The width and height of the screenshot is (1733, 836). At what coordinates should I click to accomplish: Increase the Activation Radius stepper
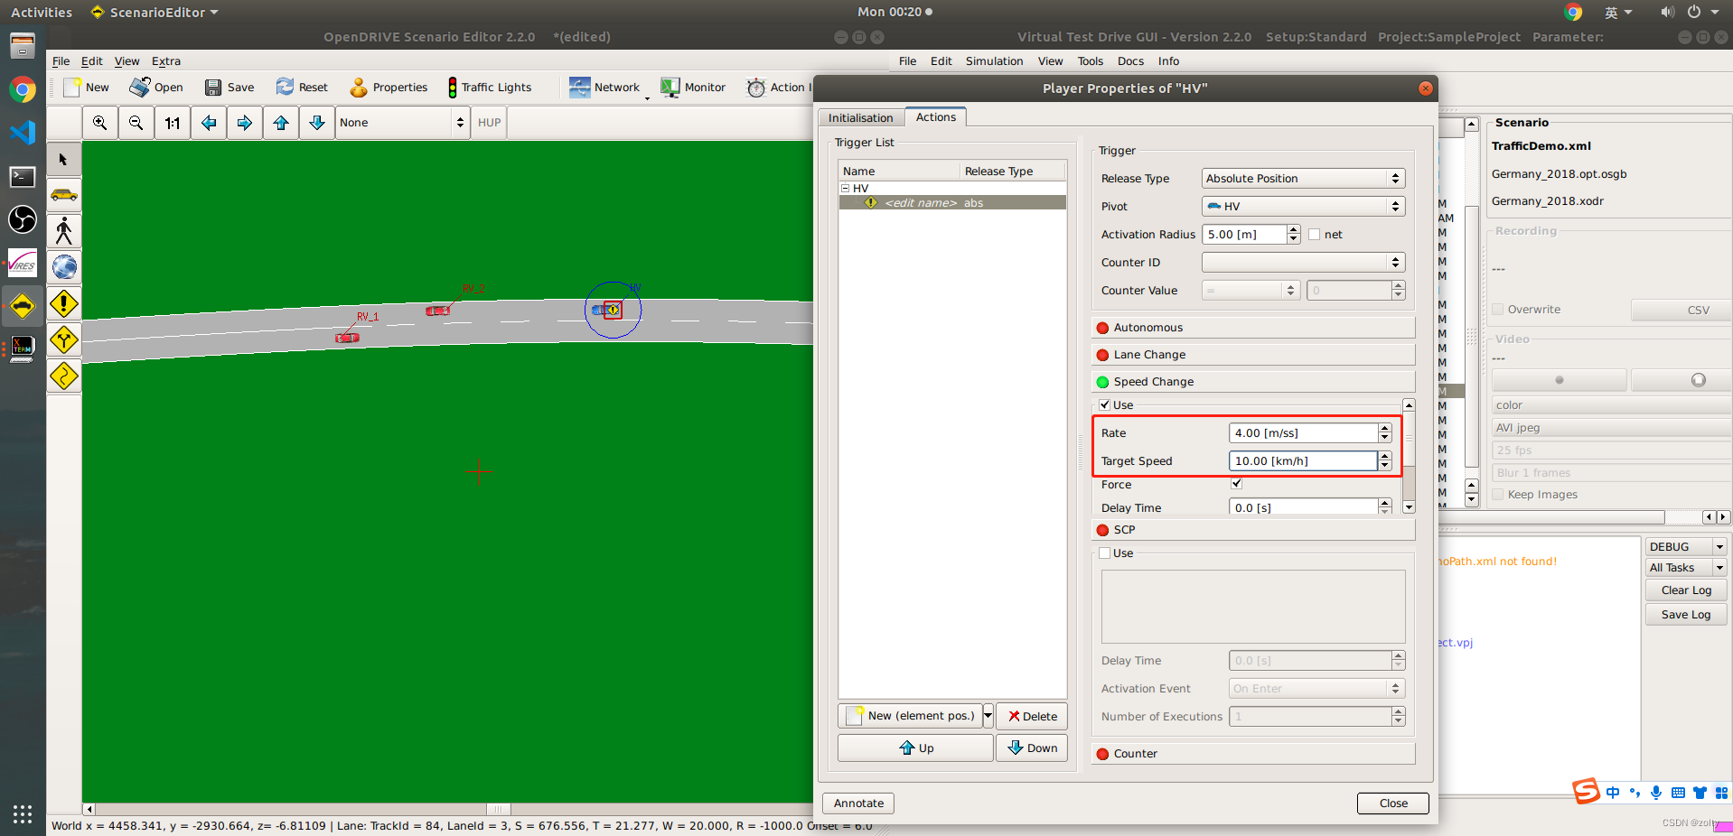coord(1294,230)
